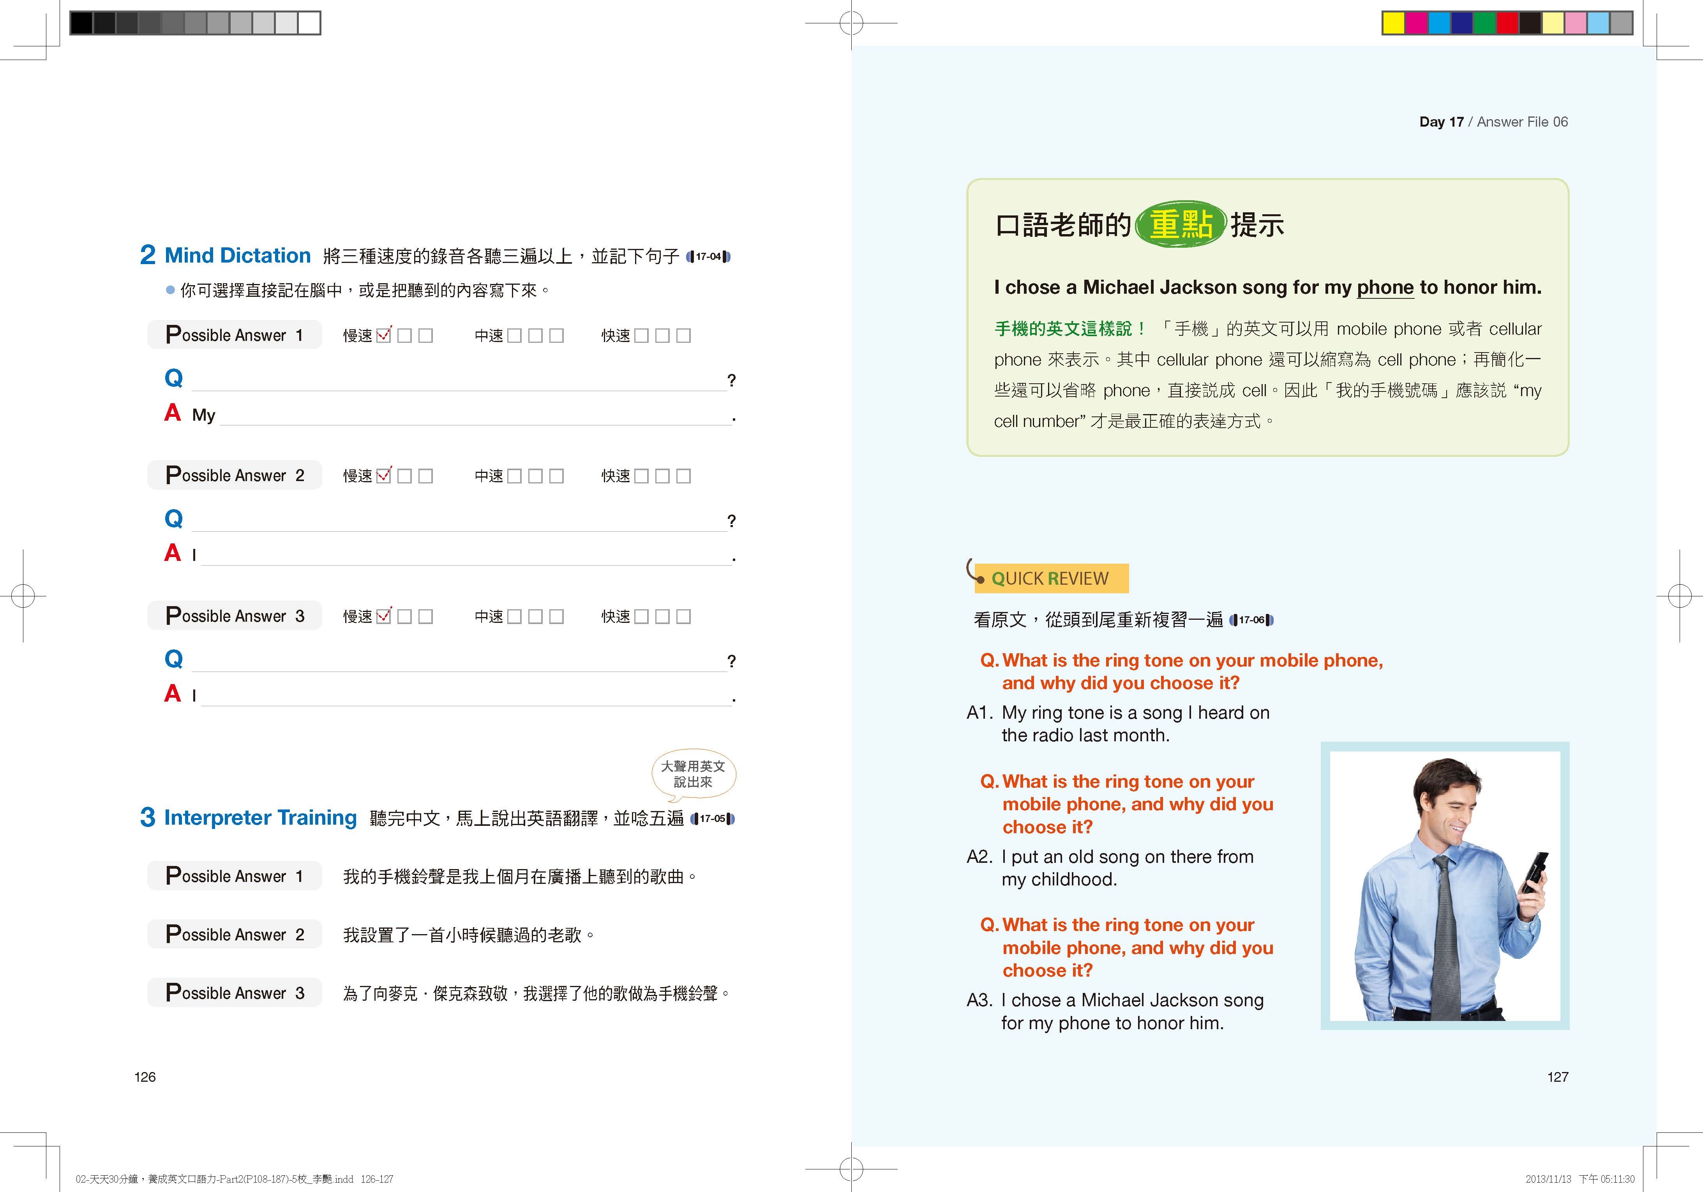Screen dimensions: 1703x1192
Task: Click answer A2. I put an old song
Action: coord(1110,868)
